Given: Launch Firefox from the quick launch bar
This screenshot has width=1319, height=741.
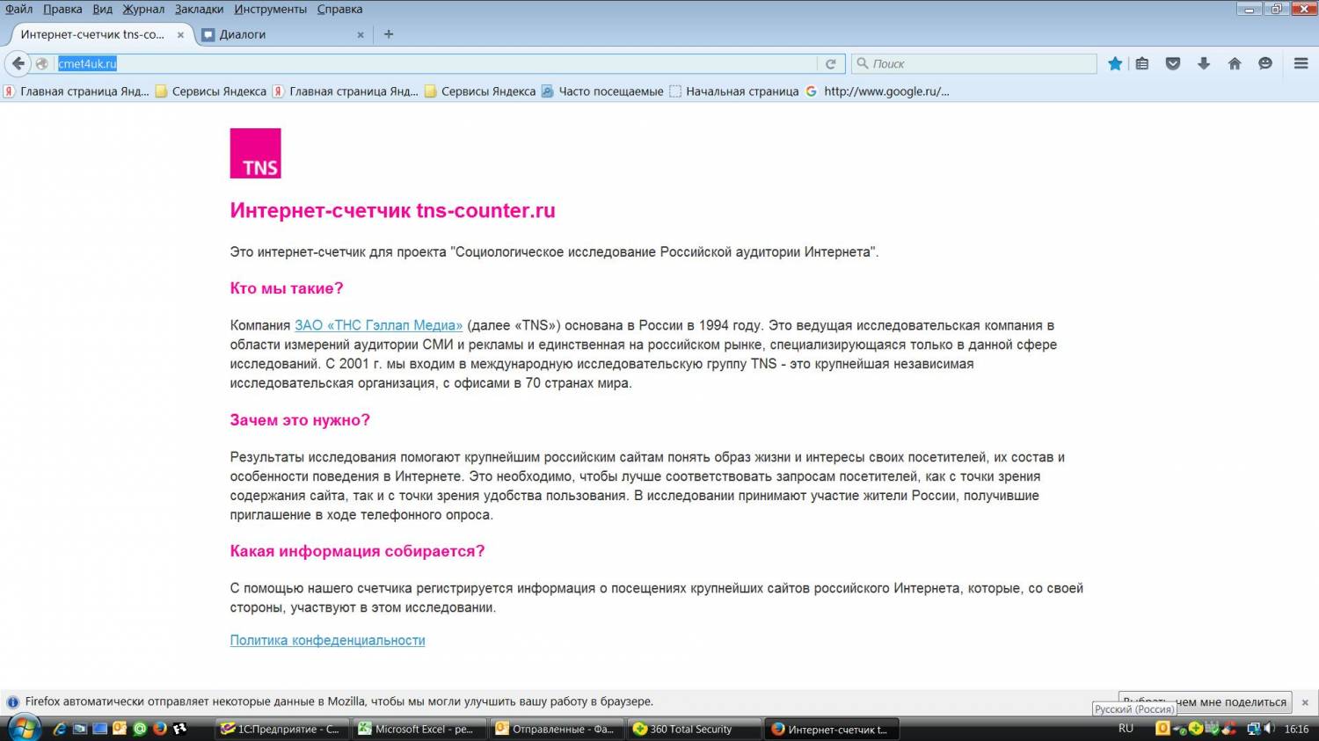Looking at the screenshot, I should tap(160, 729).
